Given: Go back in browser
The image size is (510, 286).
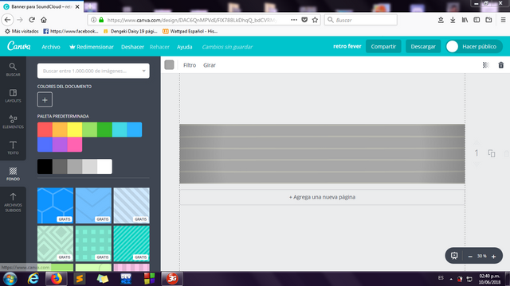Looking at the screenshot, I should (7, 20).
